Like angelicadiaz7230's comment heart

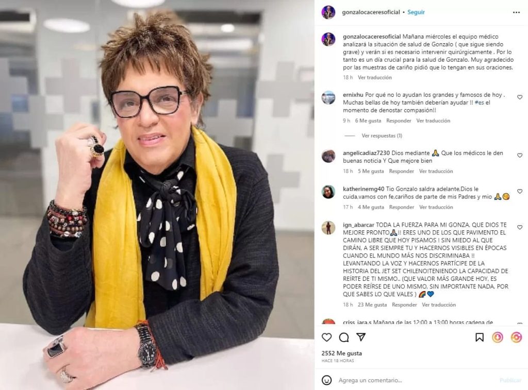click(520, 156)
